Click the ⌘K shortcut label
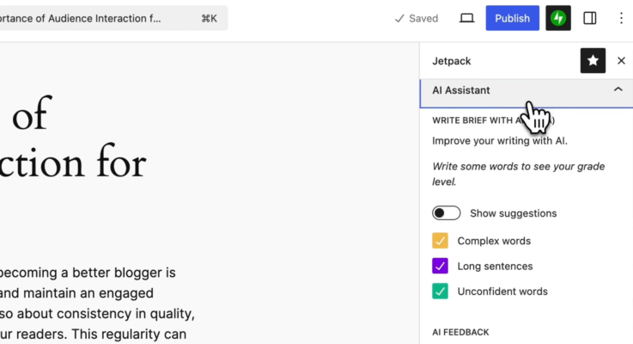Image resolution: width=633 pixels, height=344 pixels. [x=209, y=18]
